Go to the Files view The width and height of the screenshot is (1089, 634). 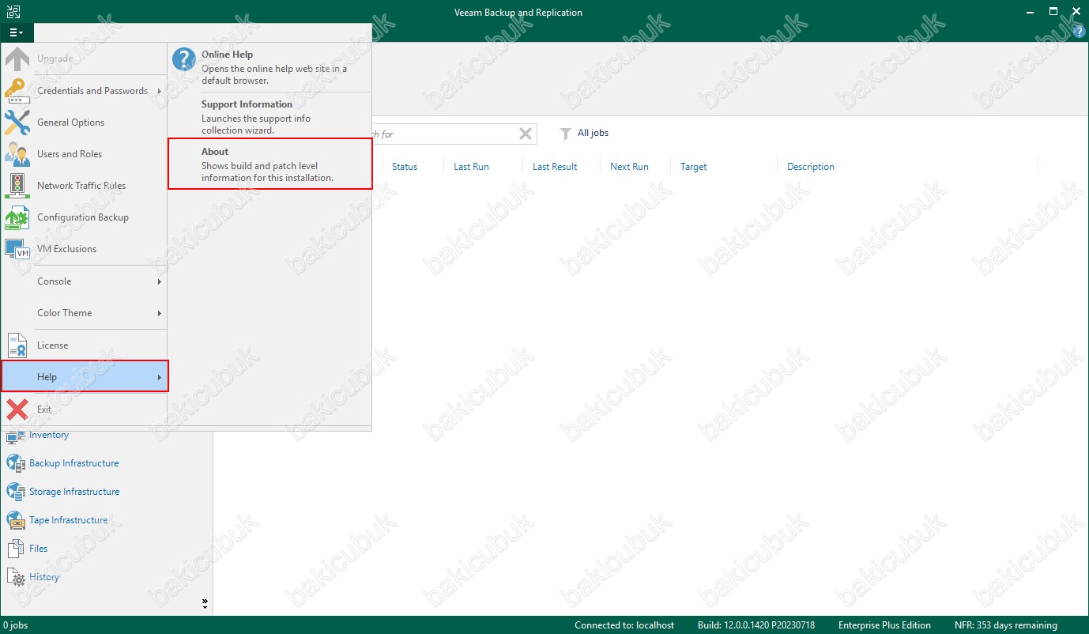(39, 549)
